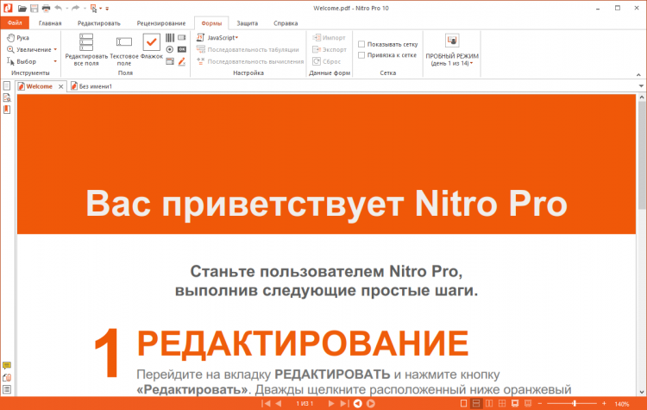The image size is (647, 410).
Task: Click the vertical scrollbar down arrow
Action: [642, 392]
